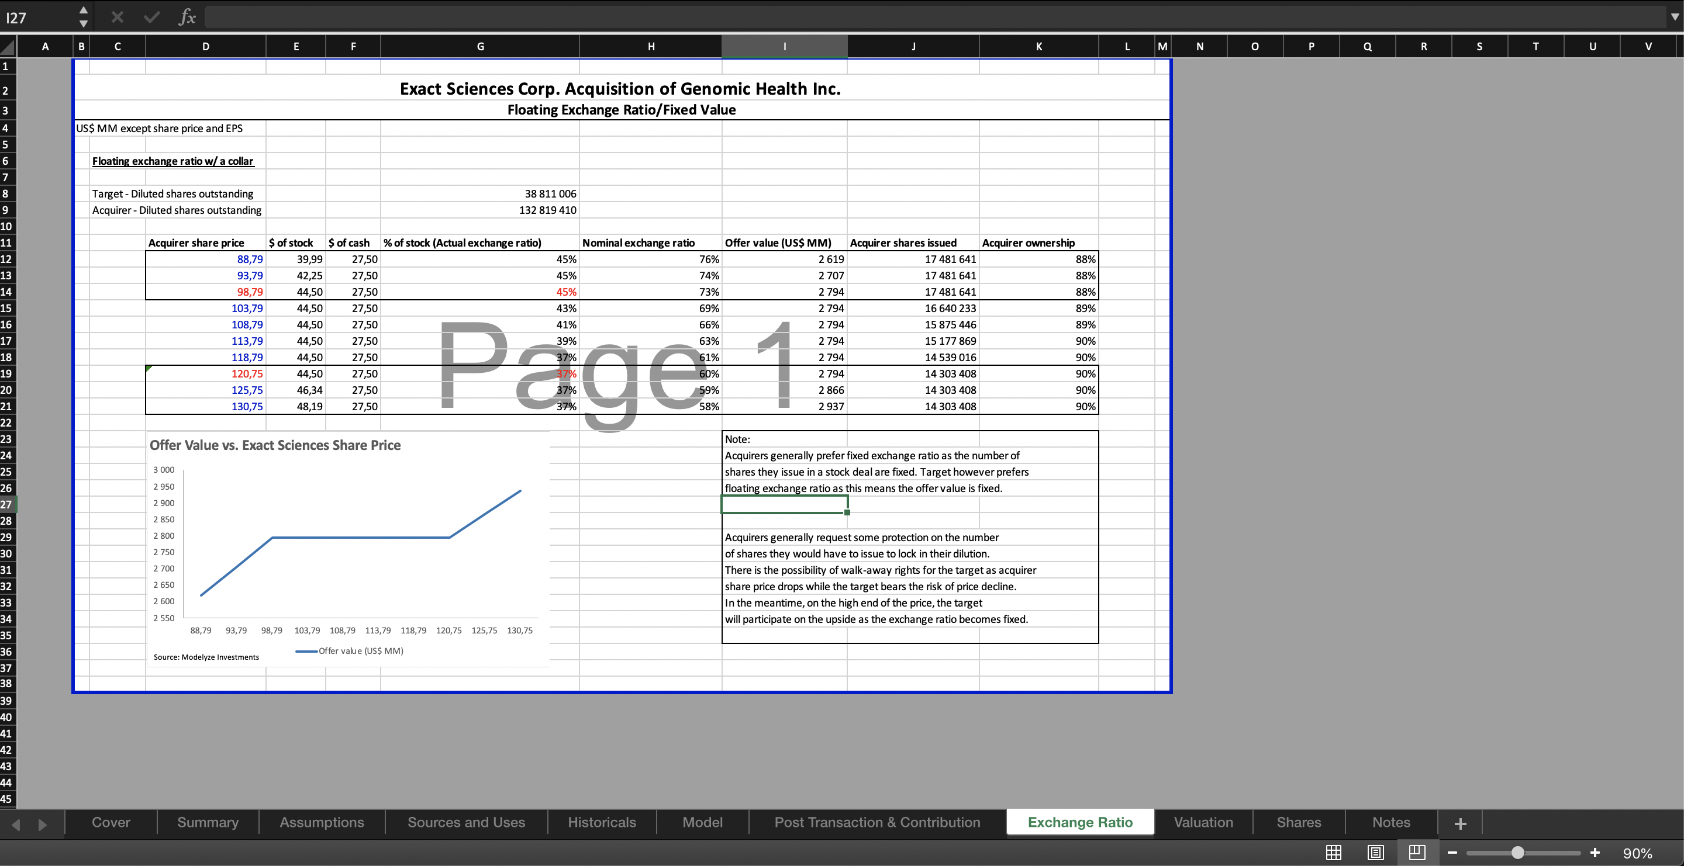Open Post Transaction & Contribution tab
1684x866 pixels.
point(877,822)
